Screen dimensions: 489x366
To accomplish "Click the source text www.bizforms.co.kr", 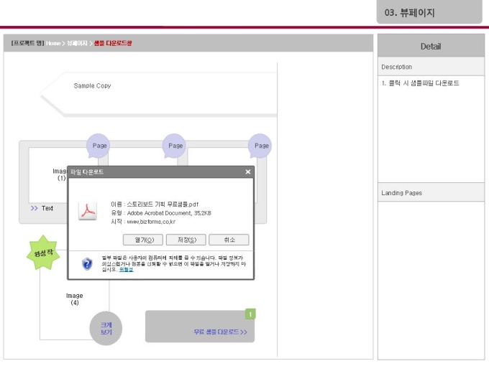I will [151, 222].
